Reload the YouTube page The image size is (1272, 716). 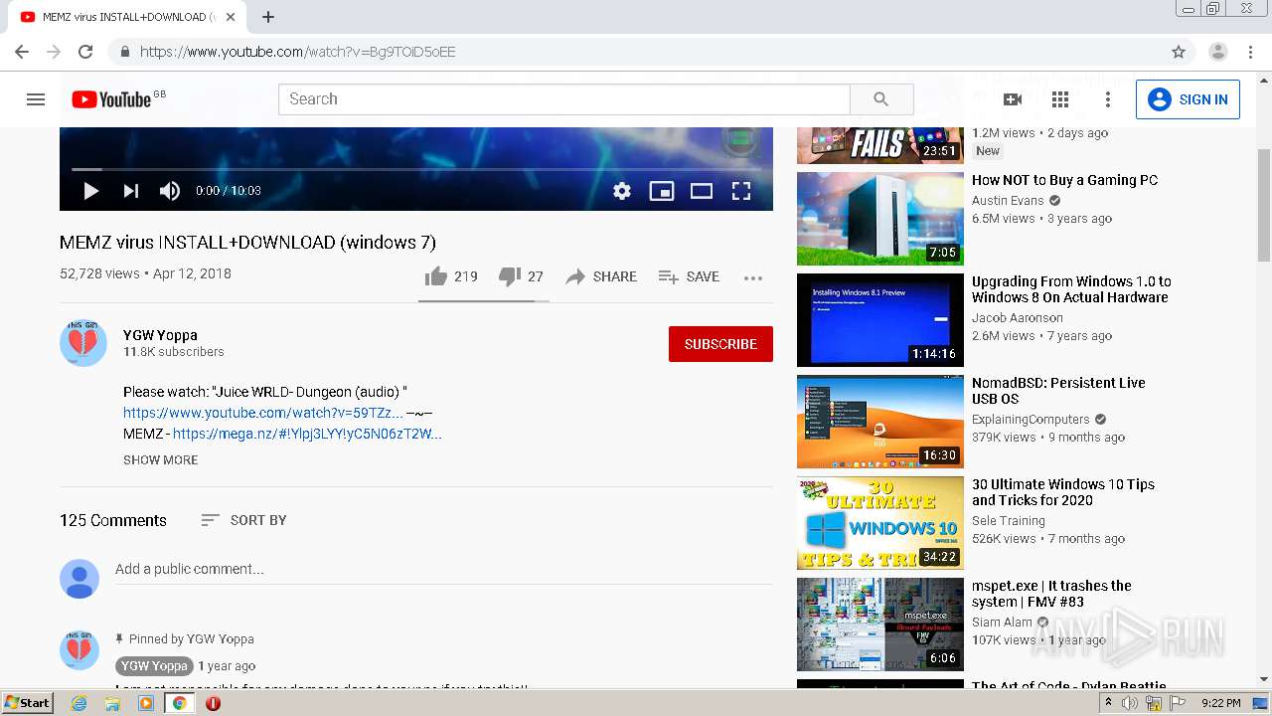click(x=85, y=52)
